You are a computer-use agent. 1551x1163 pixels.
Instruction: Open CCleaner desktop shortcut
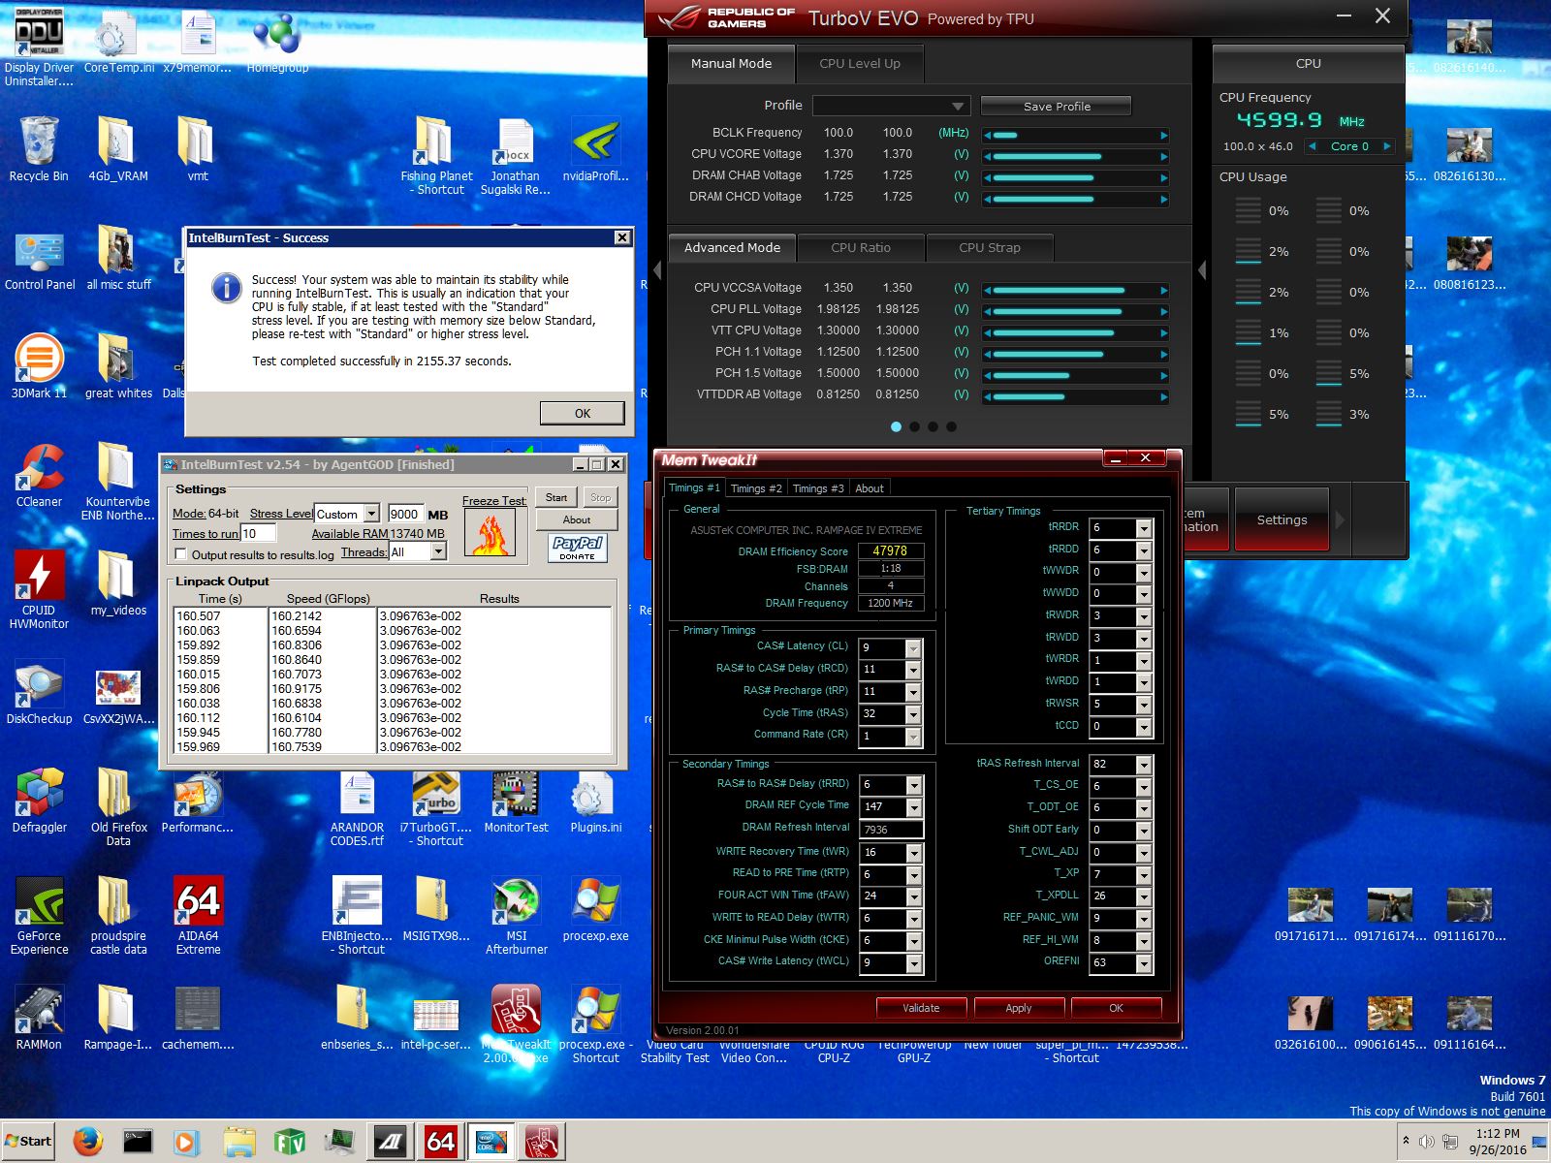[39, 475]
